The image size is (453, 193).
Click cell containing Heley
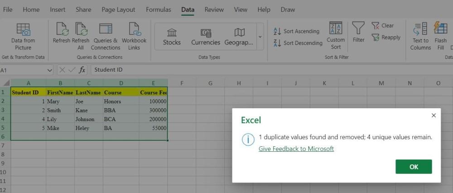pyautogui.click(x=88, y=128)
